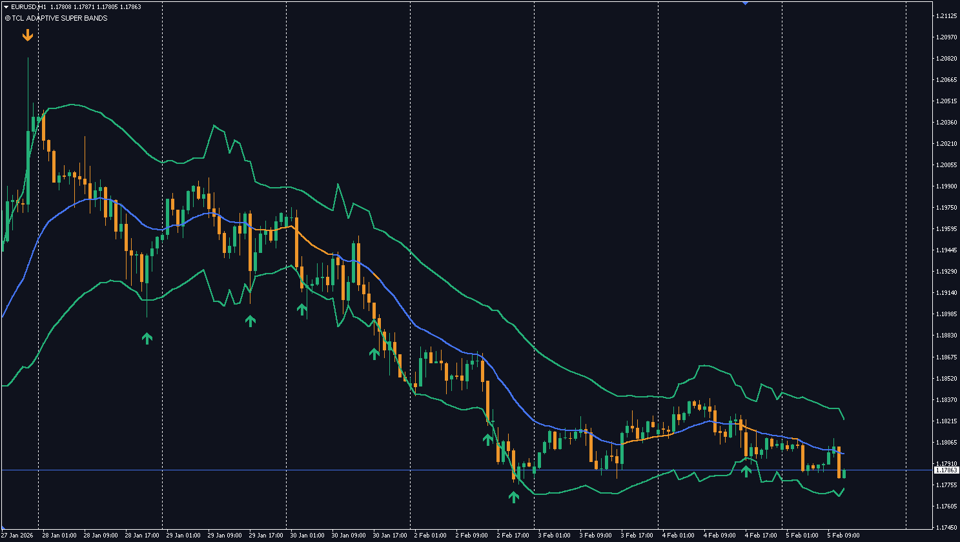The height and width of the screenshot is (542, 960).
Task: Click the TCL ADAPTIVE SUPER BANDS label
Action: coord(59,18)
